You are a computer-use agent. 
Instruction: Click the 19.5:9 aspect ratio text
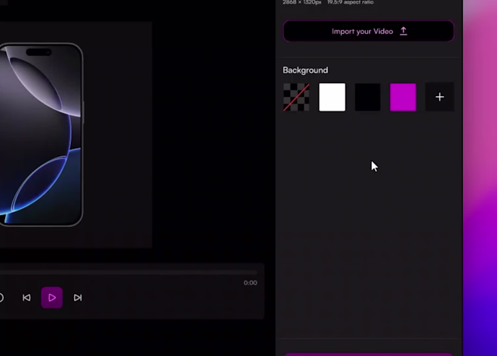(350, 2)
